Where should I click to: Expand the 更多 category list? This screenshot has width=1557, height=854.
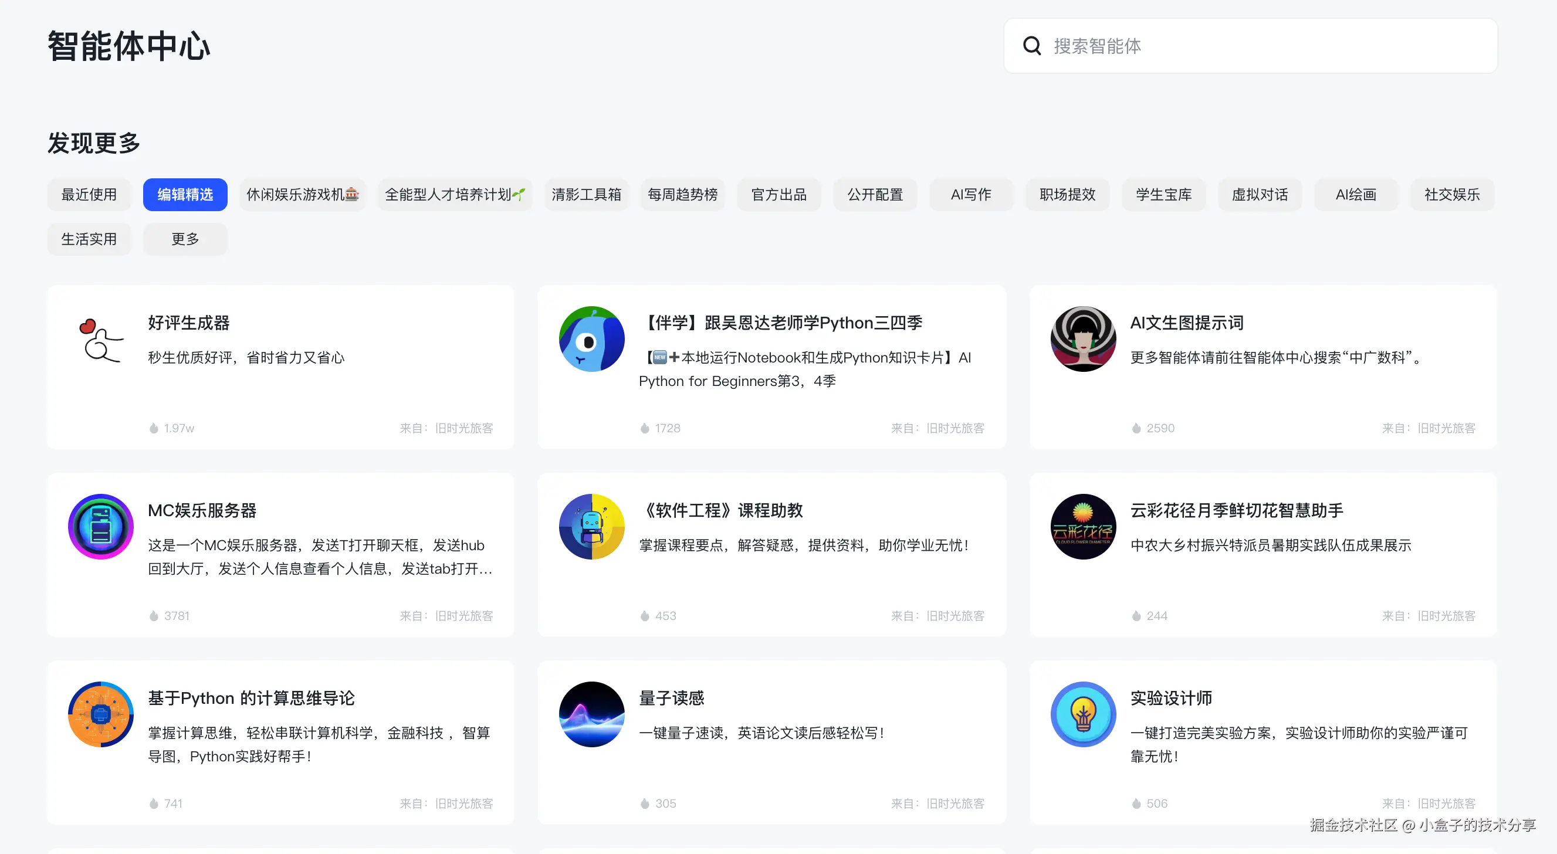pyautogui.click(x=185, y=239)
